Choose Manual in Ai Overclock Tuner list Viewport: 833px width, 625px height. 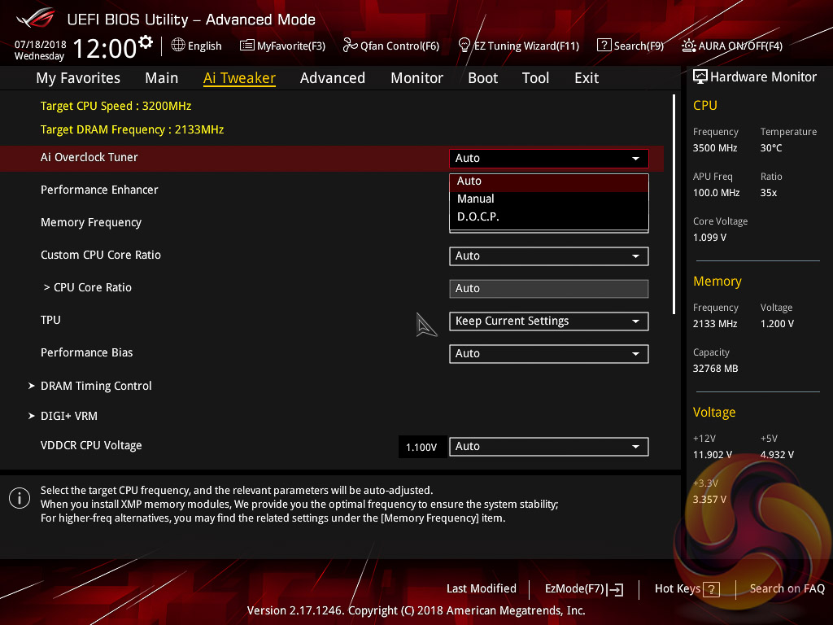click(x=549, y=199)
